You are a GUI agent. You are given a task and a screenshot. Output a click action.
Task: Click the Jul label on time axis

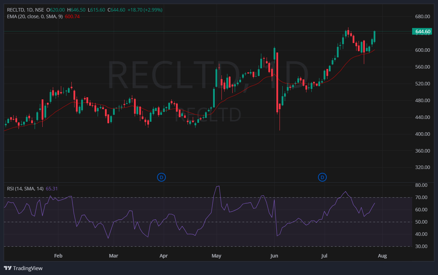click(324, 256)
